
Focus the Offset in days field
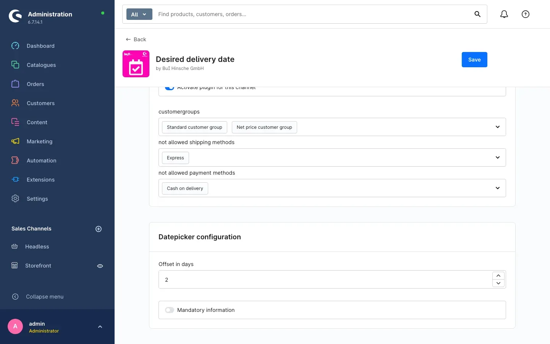pos(325,279)
